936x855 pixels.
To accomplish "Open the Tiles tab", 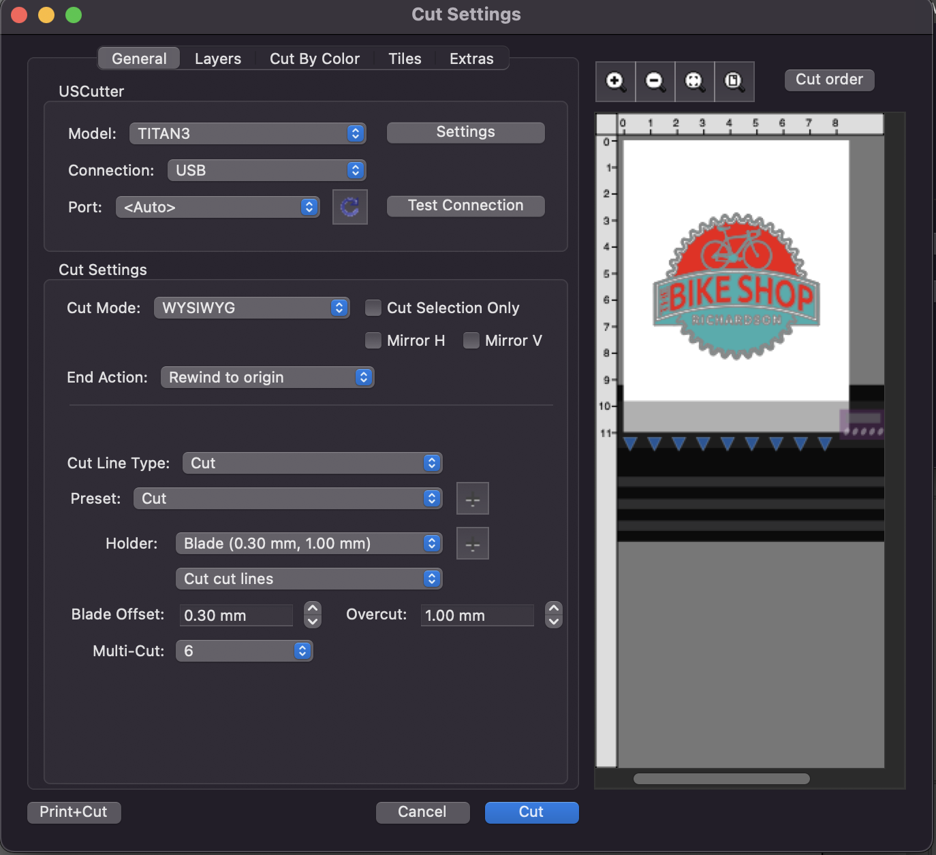I will click(x=405, y=59).
